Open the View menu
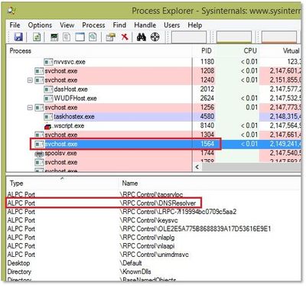The image size is (306, 286). pyautogui.click(x=67, y=25)
